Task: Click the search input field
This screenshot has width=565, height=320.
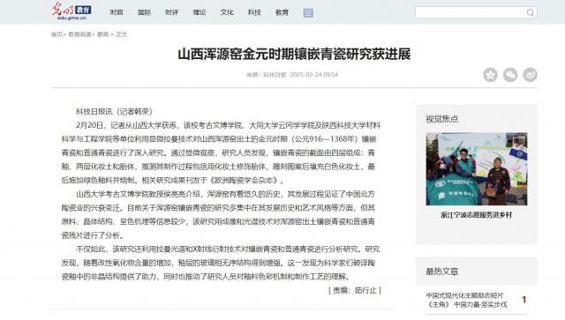Action: 471,13
